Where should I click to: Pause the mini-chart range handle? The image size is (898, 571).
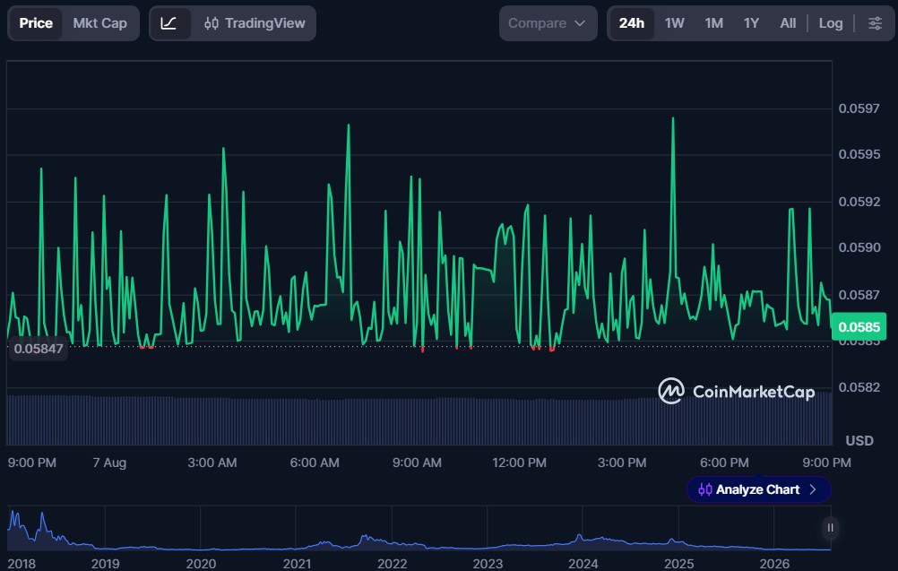coord(830,527)
